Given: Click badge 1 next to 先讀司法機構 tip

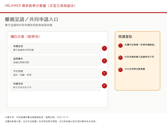Looking at the screenshot, I should click(x=120, y=45).
